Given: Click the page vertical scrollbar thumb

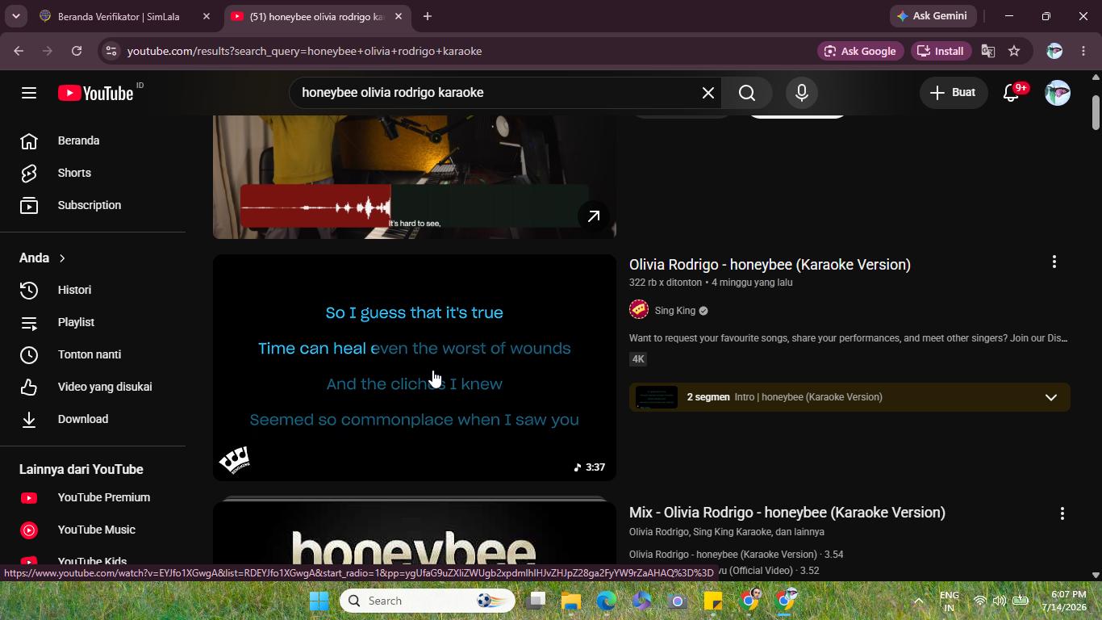Looking at the screenshot, I should coord(1096,112).
